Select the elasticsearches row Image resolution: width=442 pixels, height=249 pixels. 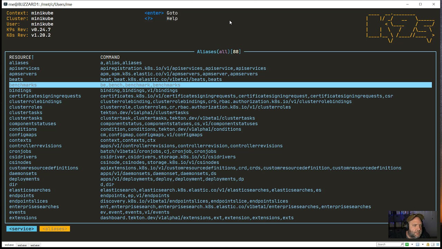pyautogui.click(x=220, y=190)
